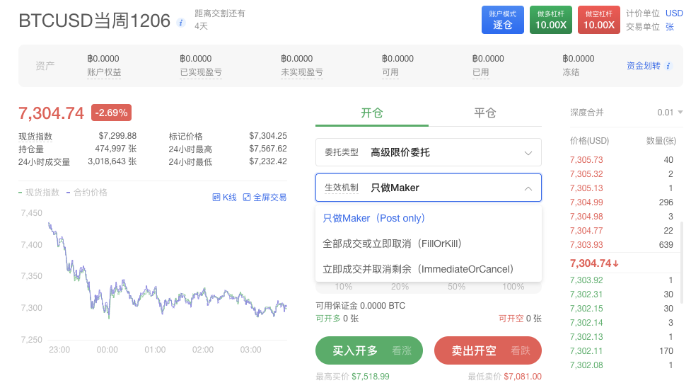This screenshot has height=383, width=691.
Task: Toggle the 合约价格 chart legend
Action: click(87, 193)
